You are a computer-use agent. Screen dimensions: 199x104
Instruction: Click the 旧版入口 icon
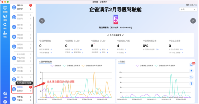187,5
